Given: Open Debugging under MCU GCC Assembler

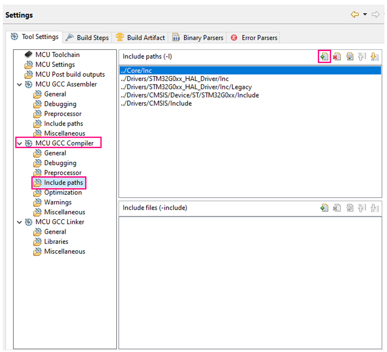Looking at the screenshot, I should point(55,104).
